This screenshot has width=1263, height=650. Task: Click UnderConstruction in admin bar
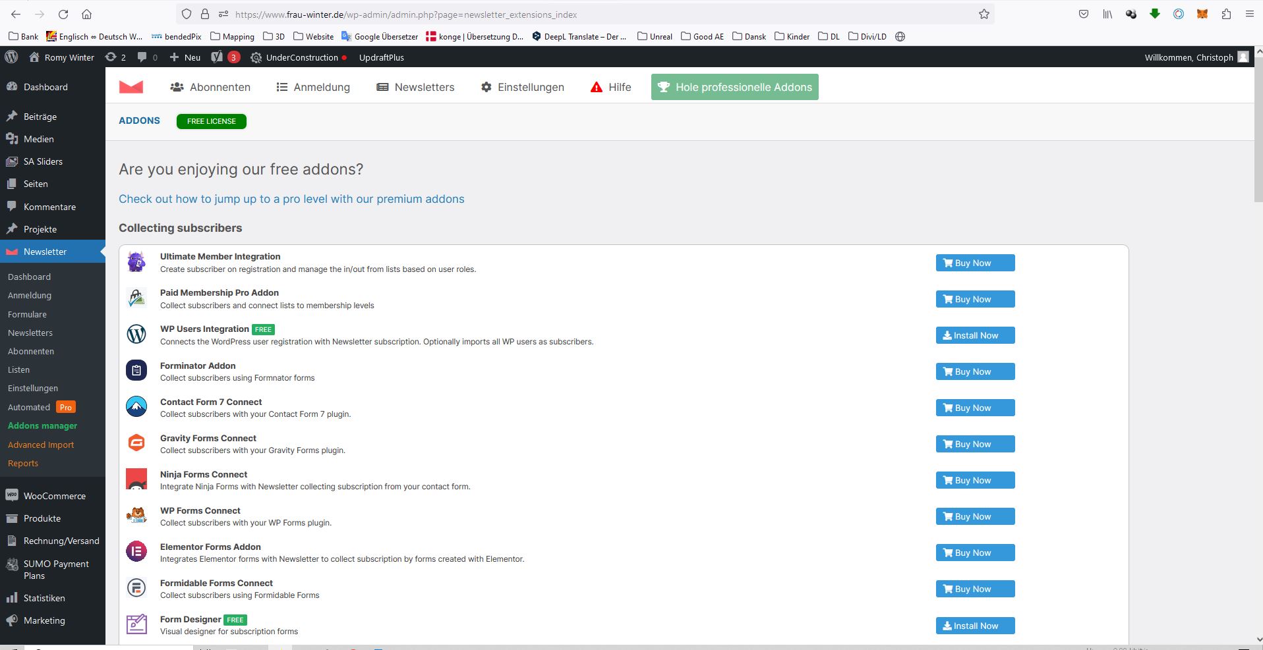[x=299, y=57]
